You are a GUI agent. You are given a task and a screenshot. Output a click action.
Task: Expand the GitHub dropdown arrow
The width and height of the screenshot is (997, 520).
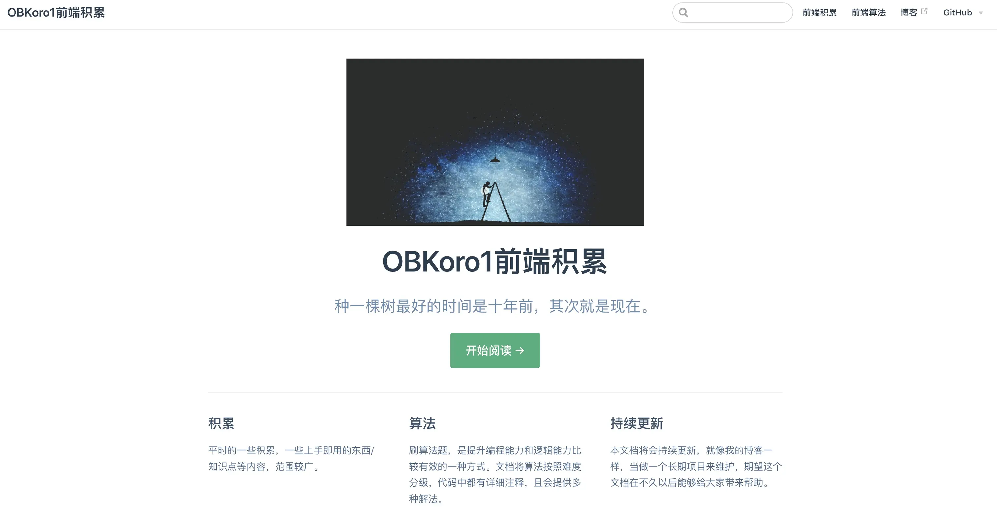(x=981, y=13)
